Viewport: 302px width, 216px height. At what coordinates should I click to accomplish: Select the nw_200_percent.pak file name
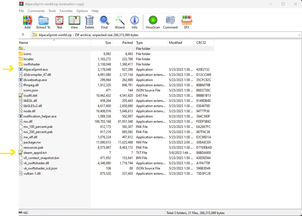point(38,132)
